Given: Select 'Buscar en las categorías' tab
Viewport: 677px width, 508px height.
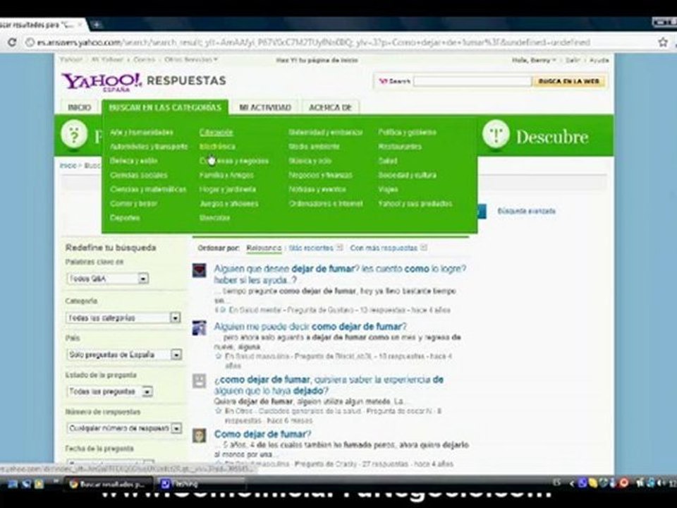Looking at the screenshot, I should [165, 107].
